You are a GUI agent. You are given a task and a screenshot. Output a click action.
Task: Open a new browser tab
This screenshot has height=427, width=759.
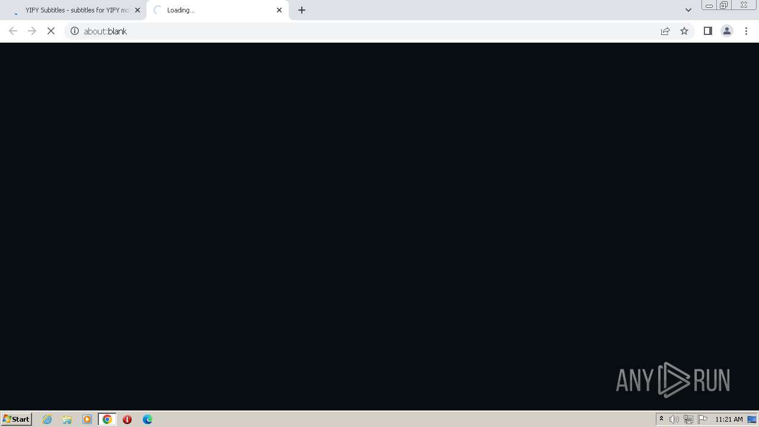pyautogui.click(x=302, y=10)
